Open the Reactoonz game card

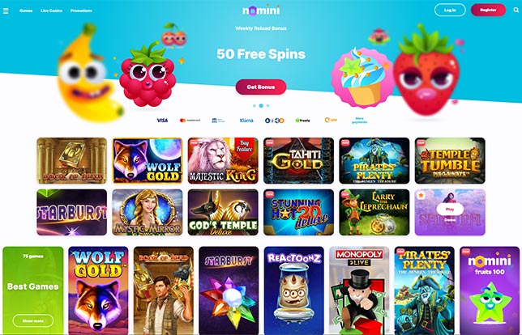tap(293, 290)
